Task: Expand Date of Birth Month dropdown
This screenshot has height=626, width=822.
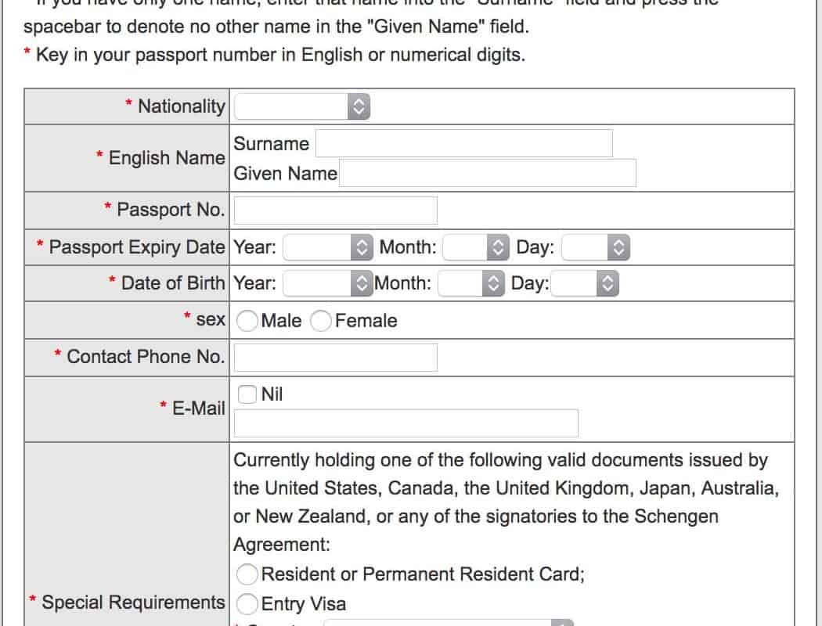Action: 472,283
